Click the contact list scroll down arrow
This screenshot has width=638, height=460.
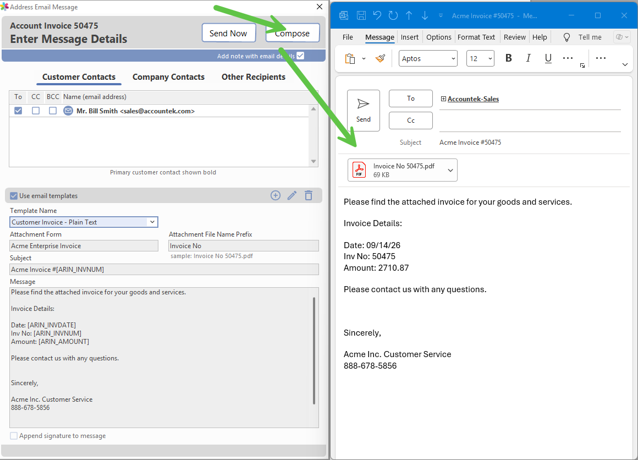(x=313, y=162)
